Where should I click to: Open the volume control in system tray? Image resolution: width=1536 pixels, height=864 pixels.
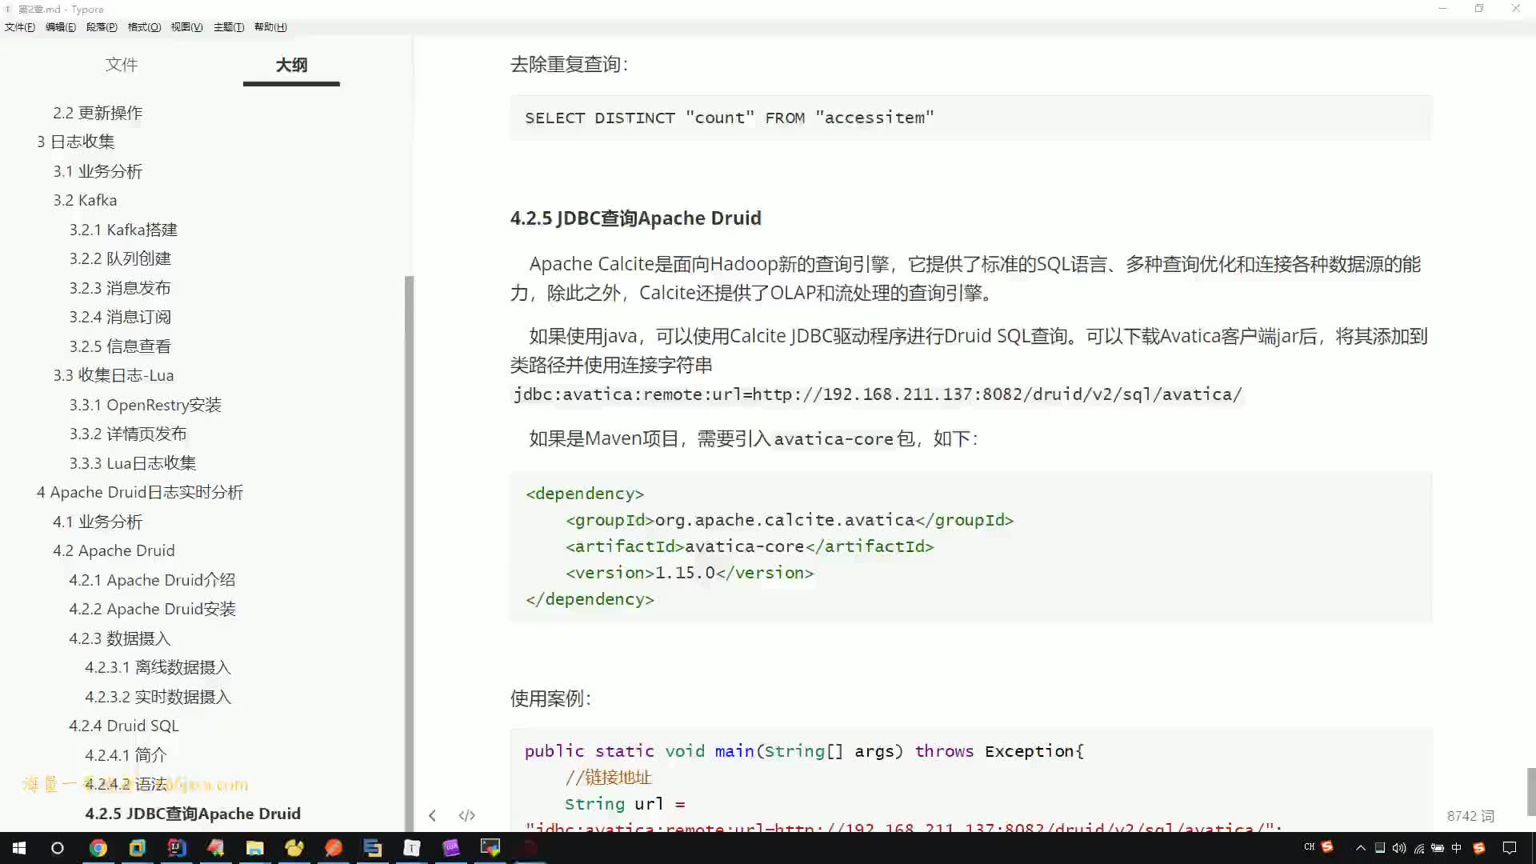tap(1399, 848)
